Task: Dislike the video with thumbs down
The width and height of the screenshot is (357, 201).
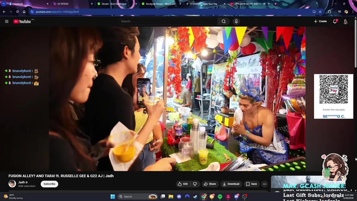Action: pyautogui.click(x=195, y=184)
